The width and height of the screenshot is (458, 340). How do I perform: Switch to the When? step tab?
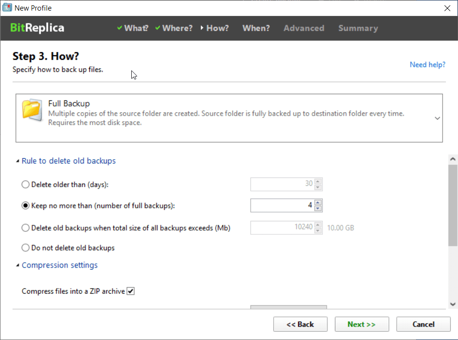pyautogui.click(x=256, y=28)
